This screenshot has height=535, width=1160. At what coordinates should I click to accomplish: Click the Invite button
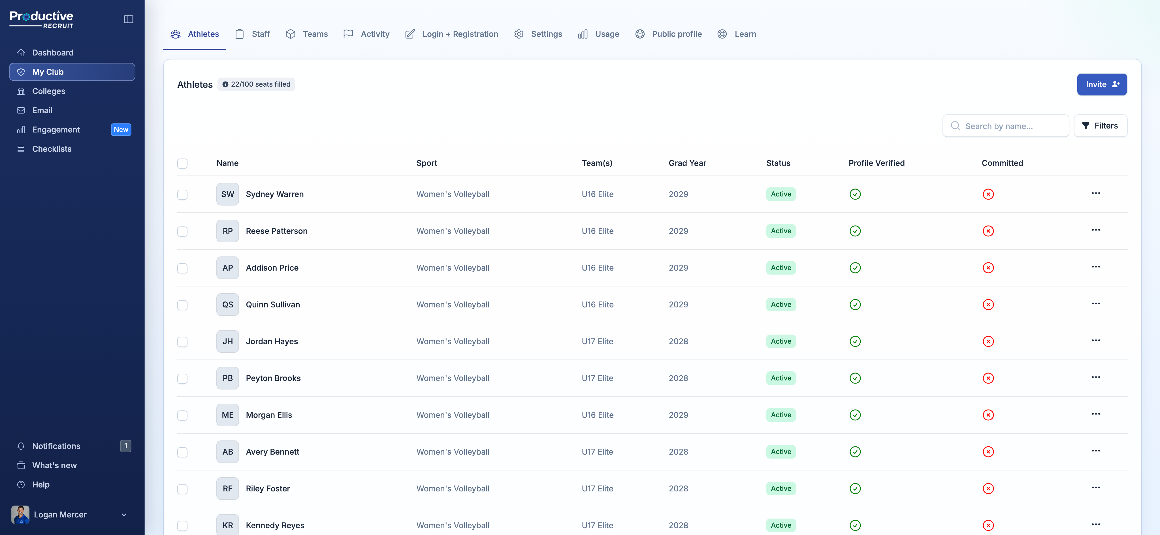pos(1101,84)
